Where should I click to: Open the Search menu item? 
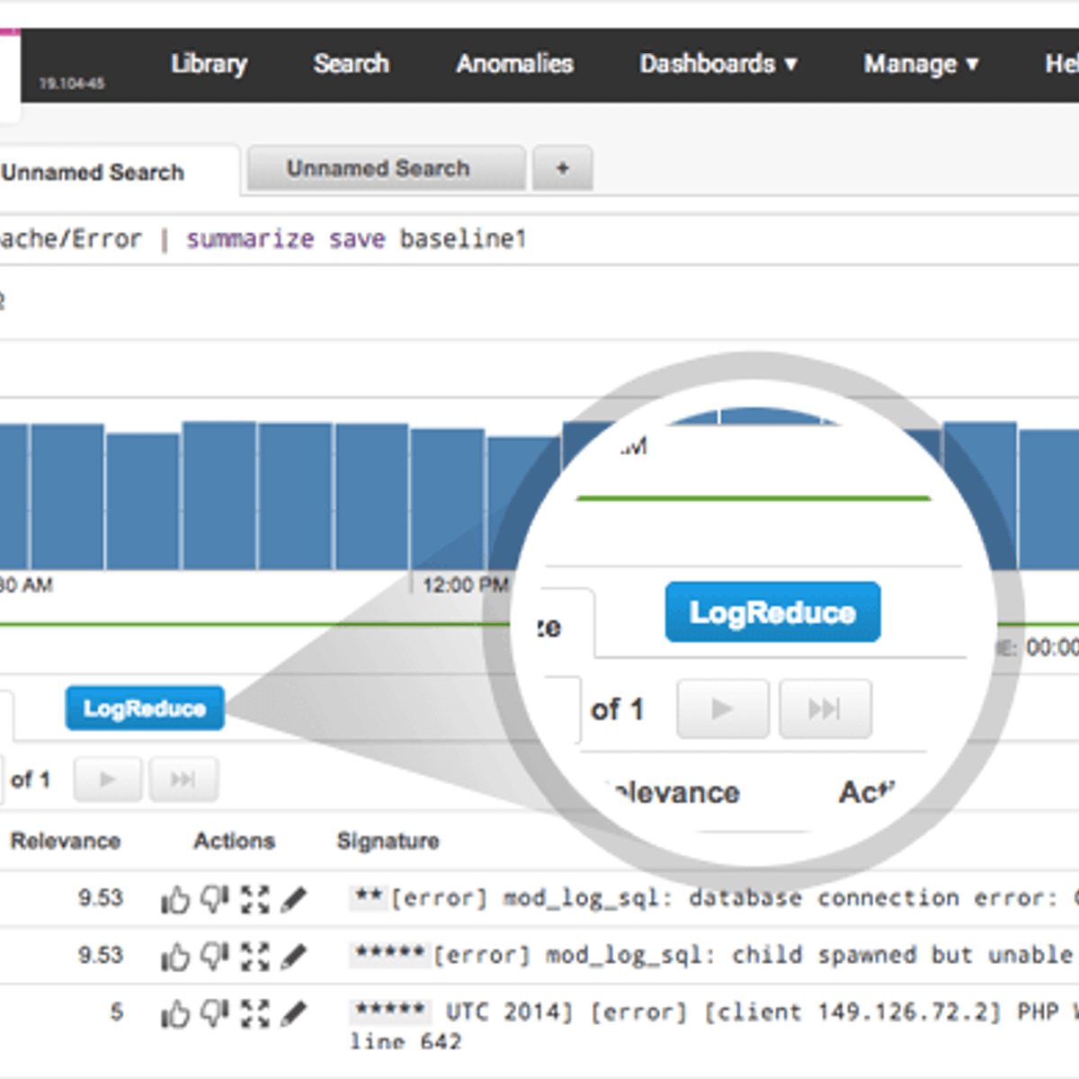pyautogui.click(x=351, y=64)
